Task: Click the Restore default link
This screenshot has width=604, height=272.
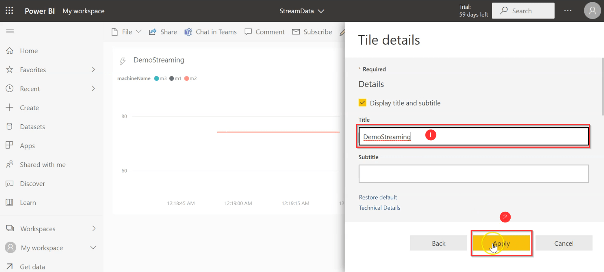Action: (378, 197)
